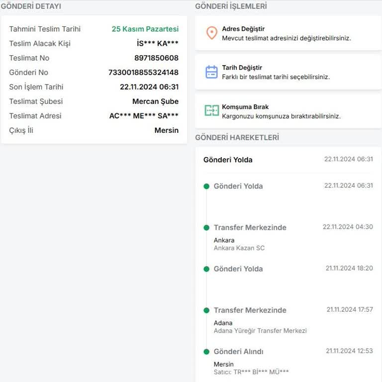Click the Mercan Şube branch value
The image size is (382, 382).
(155, 101)
